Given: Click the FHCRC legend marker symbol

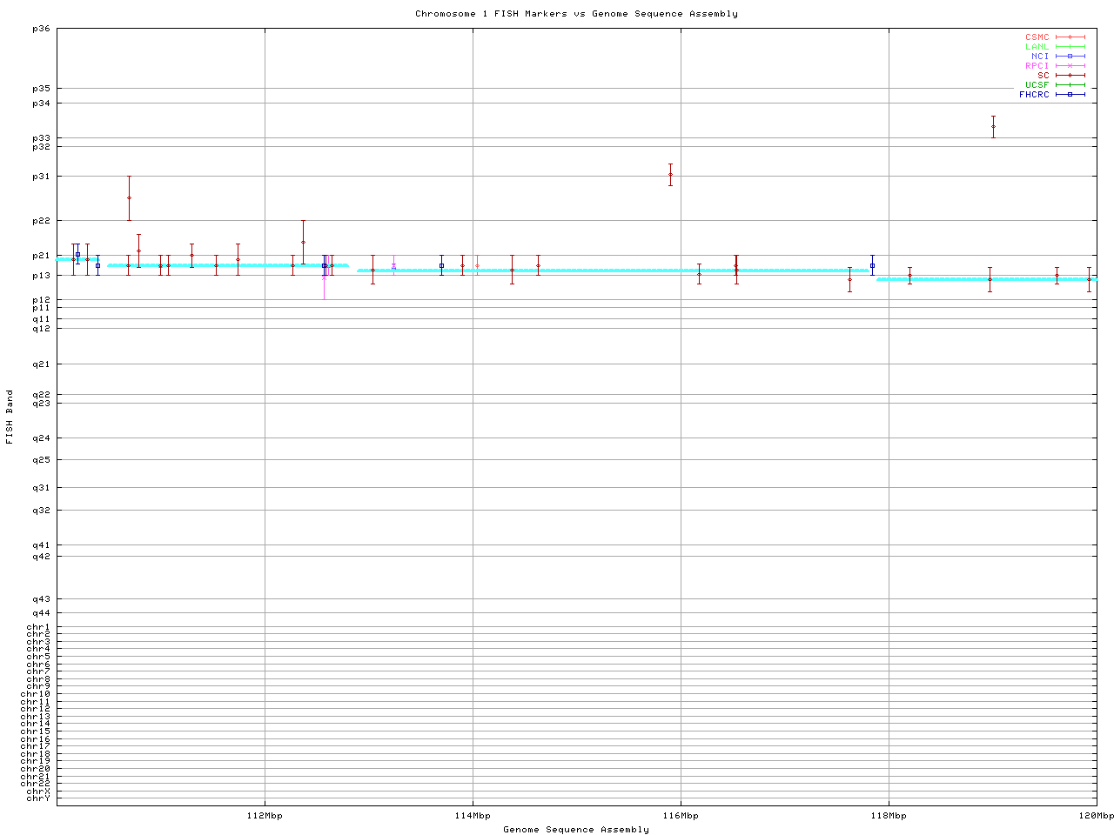Looking at the screenshot, I should tap(1070, 94).
